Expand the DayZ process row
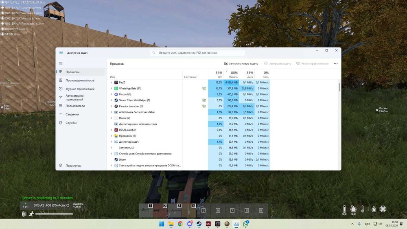This screenshot has height=229, width=407. [112, 83]
